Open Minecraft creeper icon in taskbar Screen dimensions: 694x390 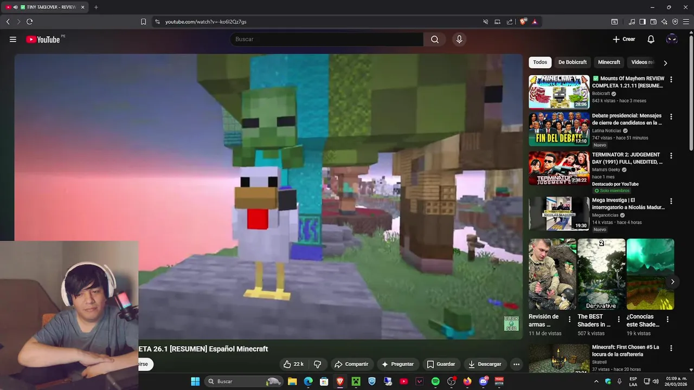tap(356, 381)
